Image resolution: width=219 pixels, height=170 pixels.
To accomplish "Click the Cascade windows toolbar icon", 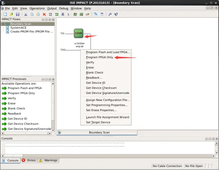I will 96,14.
